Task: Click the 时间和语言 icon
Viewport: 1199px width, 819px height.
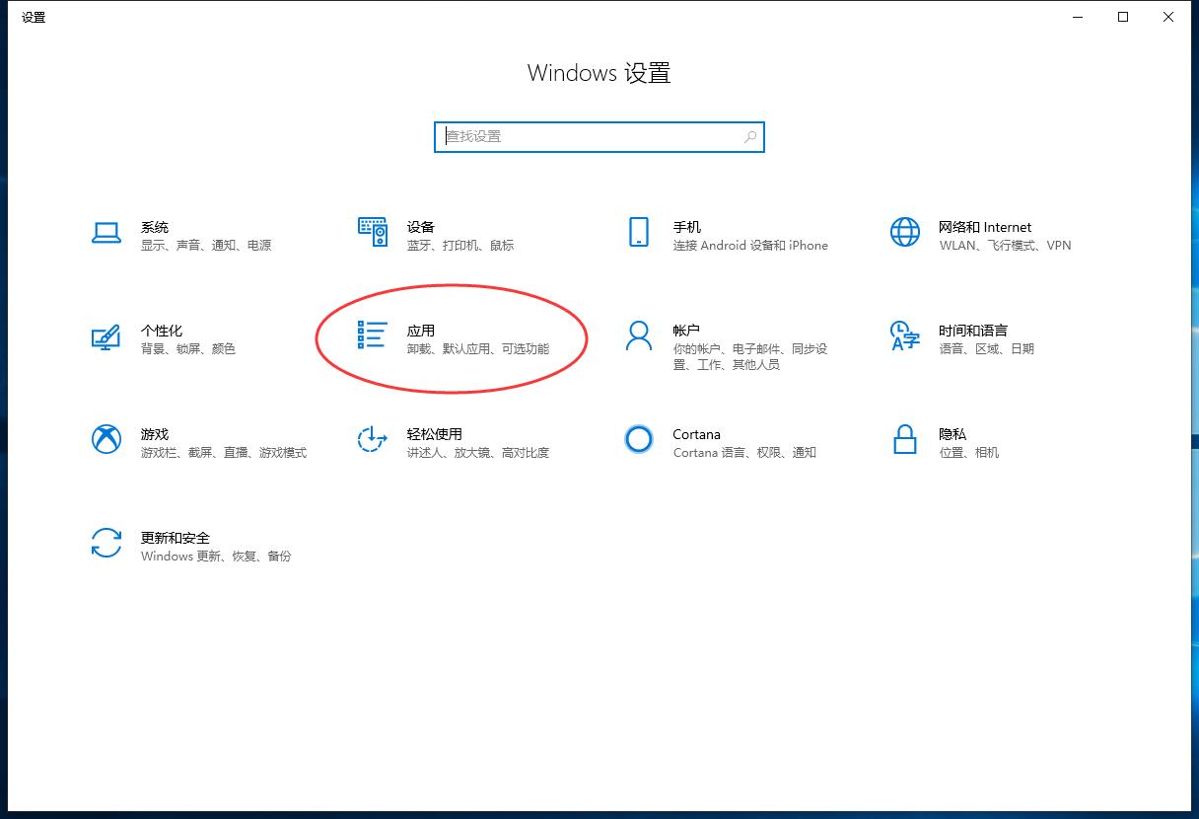Action: (x=905, y=335)
